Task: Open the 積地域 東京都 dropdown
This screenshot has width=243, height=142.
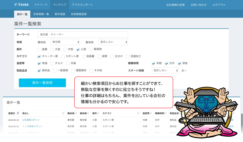Action: [x=65, y=42]
